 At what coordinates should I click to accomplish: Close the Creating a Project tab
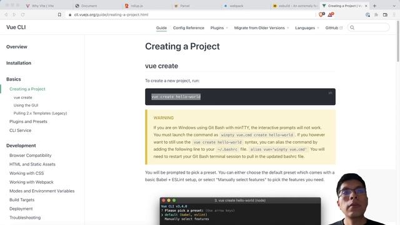[366, 6]
